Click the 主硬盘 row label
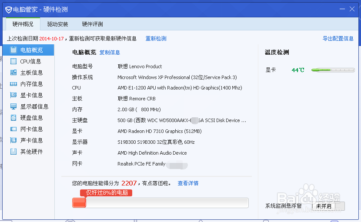 point(80,120)
